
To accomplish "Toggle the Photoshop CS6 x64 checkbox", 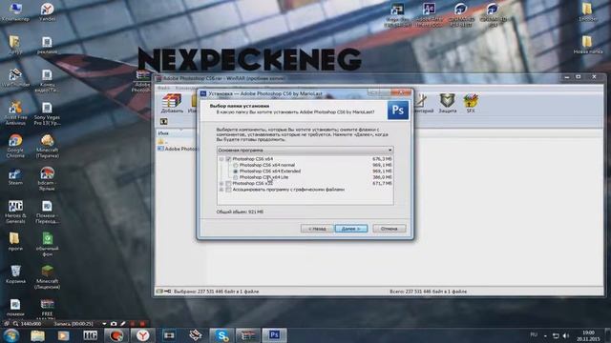I will [228, 159].
